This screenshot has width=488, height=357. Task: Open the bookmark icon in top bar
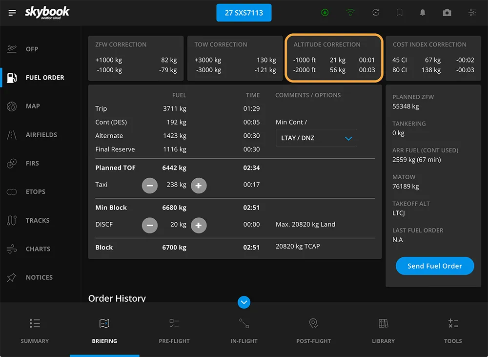point(399,13)
